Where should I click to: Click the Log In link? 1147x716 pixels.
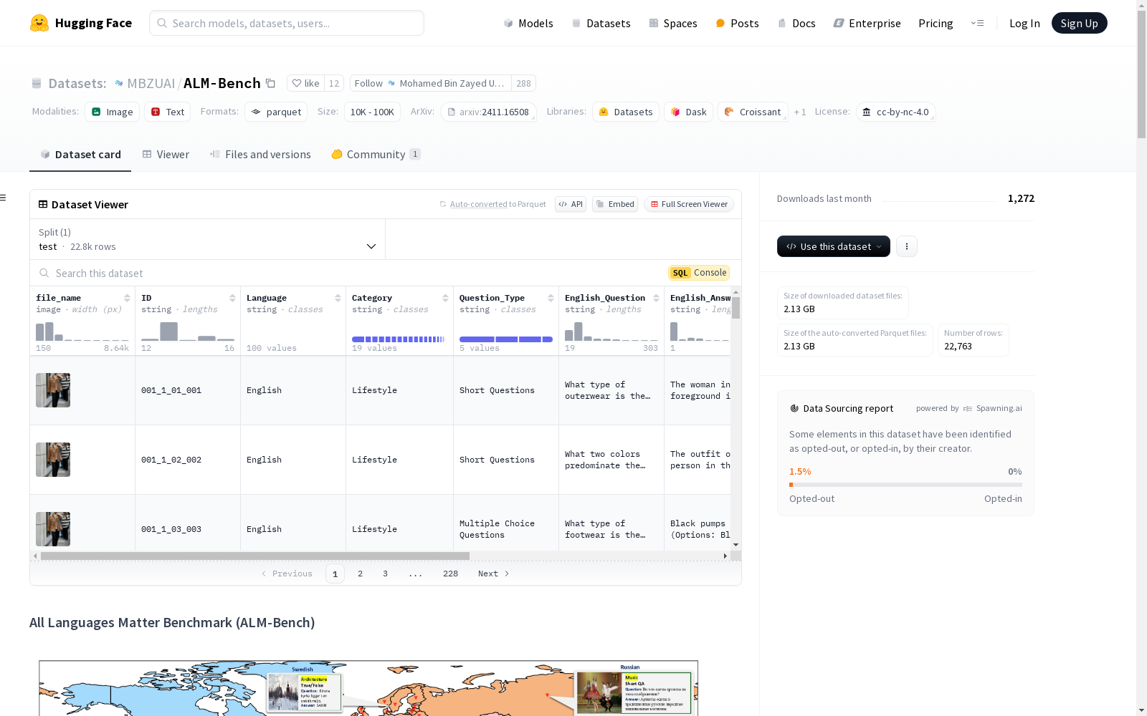click(x=1024, y=23)
